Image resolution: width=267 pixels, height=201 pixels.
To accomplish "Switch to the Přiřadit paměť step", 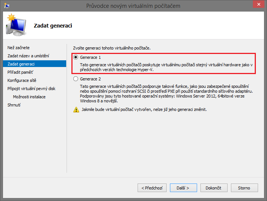I will pyautogui.click(x=20, y=72).
